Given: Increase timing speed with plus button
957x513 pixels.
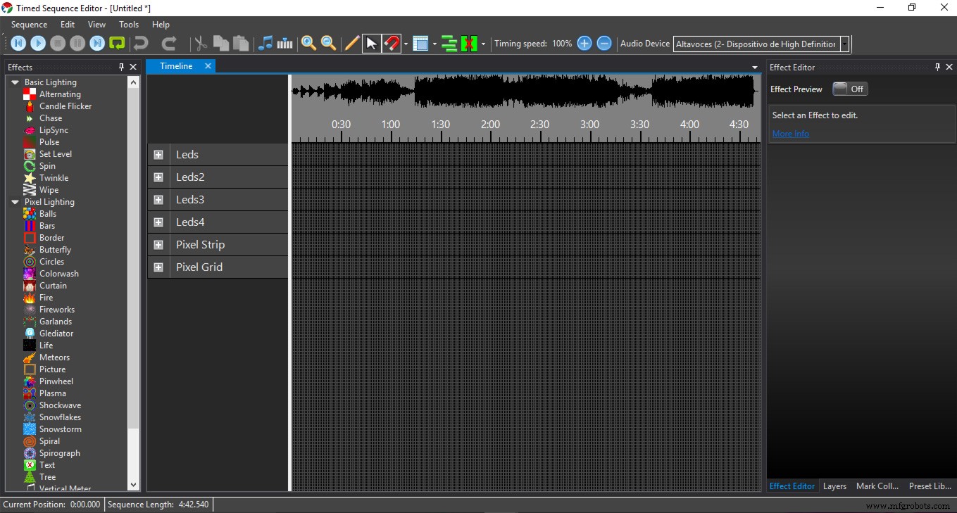Looking at the screenshot, I should point(584,44).
